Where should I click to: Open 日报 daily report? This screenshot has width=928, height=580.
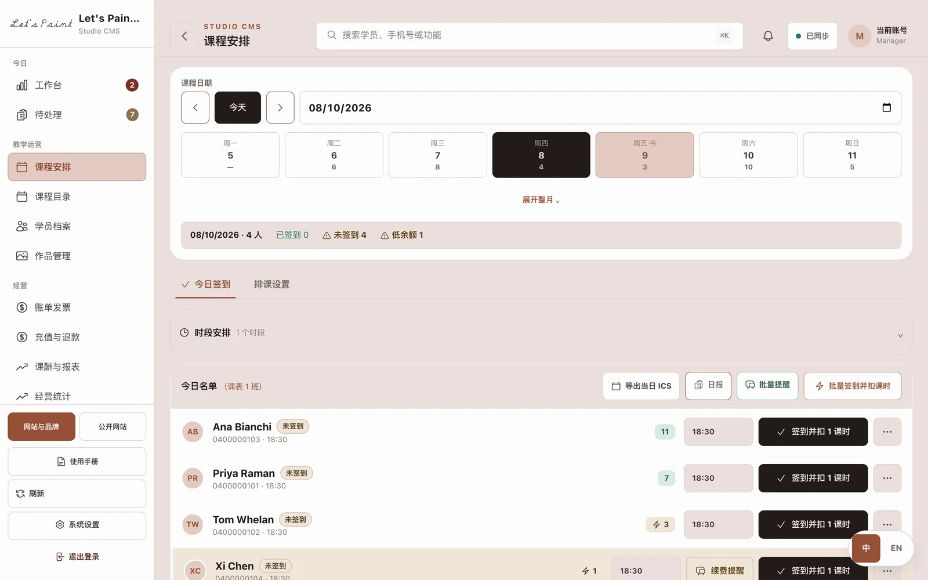click(x=708, y=386)
